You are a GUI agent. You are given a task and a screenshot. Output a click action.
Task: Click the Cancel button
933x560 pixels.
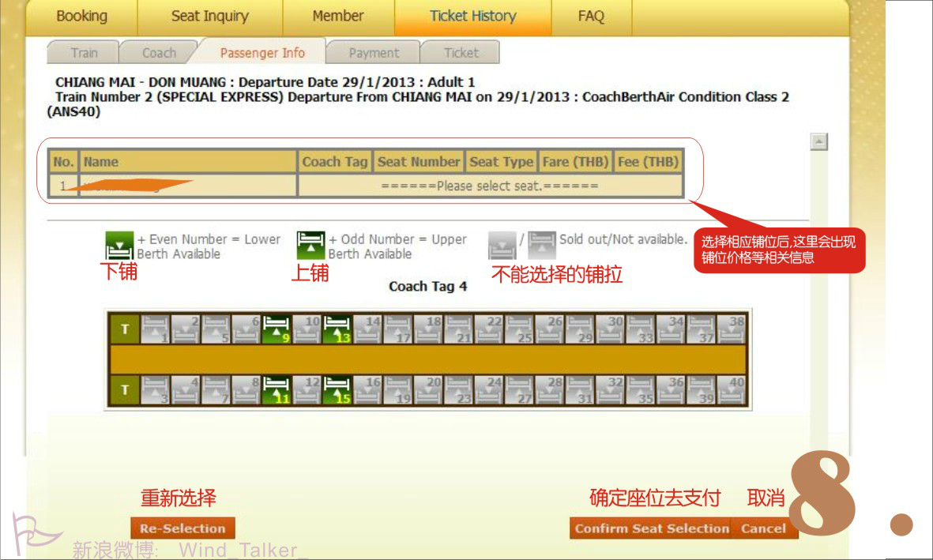click(x=763, y=528)
